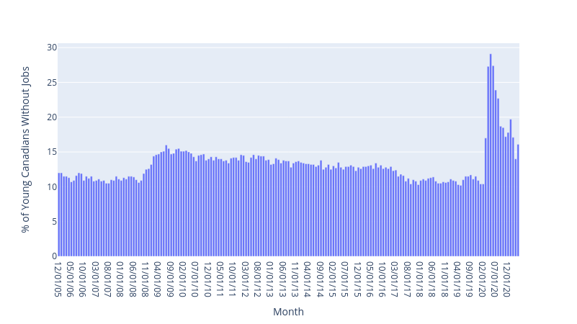Image resolution: width=577 pixels, height=324 pixels.
Task: Click the x-axis date label 12/01/20
Action: [508, 279]
